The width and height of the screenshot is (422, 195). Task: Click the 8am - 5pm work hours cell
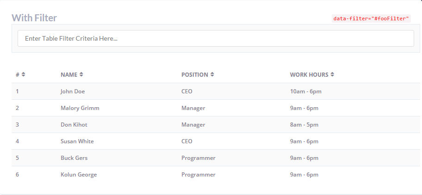click(x=304, y=125)
